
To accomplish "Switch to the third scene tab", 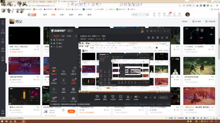I will [69, 36].
